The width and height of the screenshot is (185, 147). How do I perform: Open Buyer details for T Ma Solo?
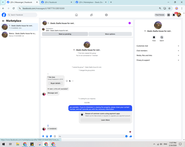pos(55,83)
